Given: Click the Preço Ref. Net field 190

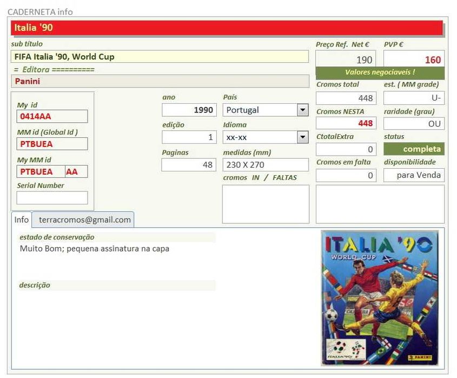Looking at the screenshot, I should 346,59.
